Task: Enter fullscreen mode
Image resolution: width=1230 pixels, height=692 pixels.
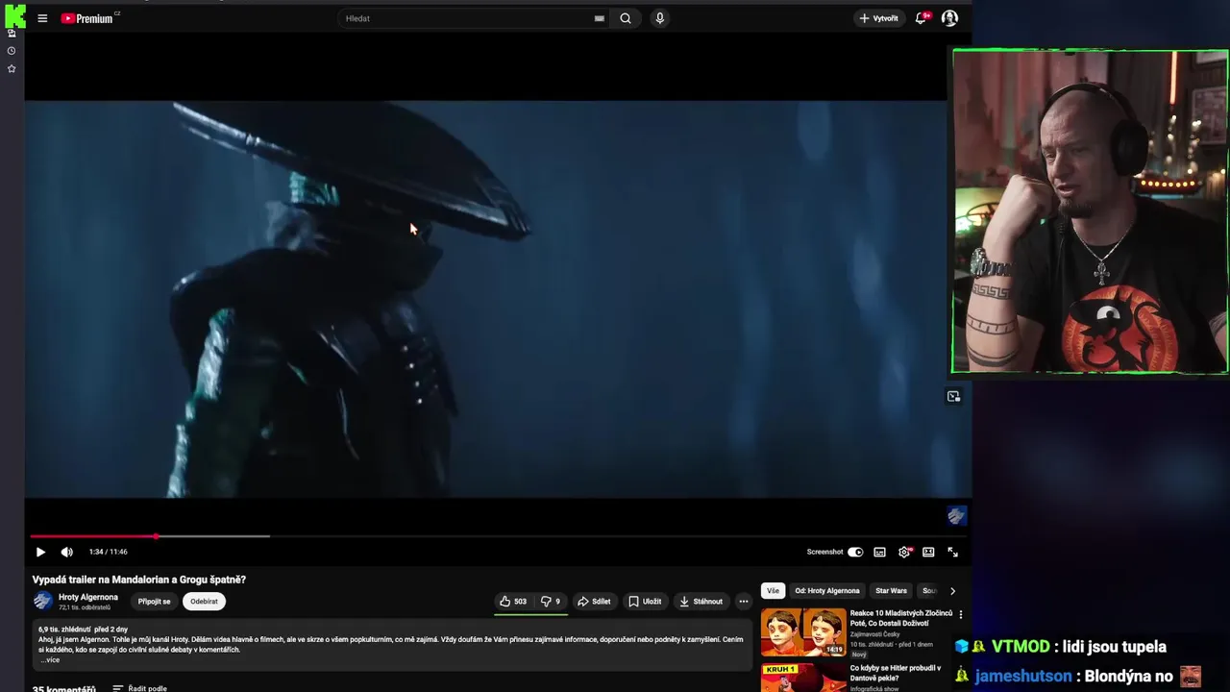Action: click(952, 552)
